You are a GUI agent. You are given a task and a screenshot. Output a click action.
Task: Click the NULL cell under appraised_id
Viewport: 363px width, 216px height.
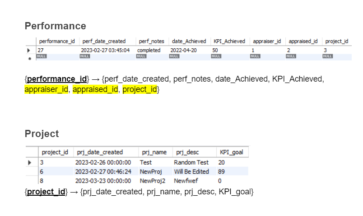[x=304, y=57]
